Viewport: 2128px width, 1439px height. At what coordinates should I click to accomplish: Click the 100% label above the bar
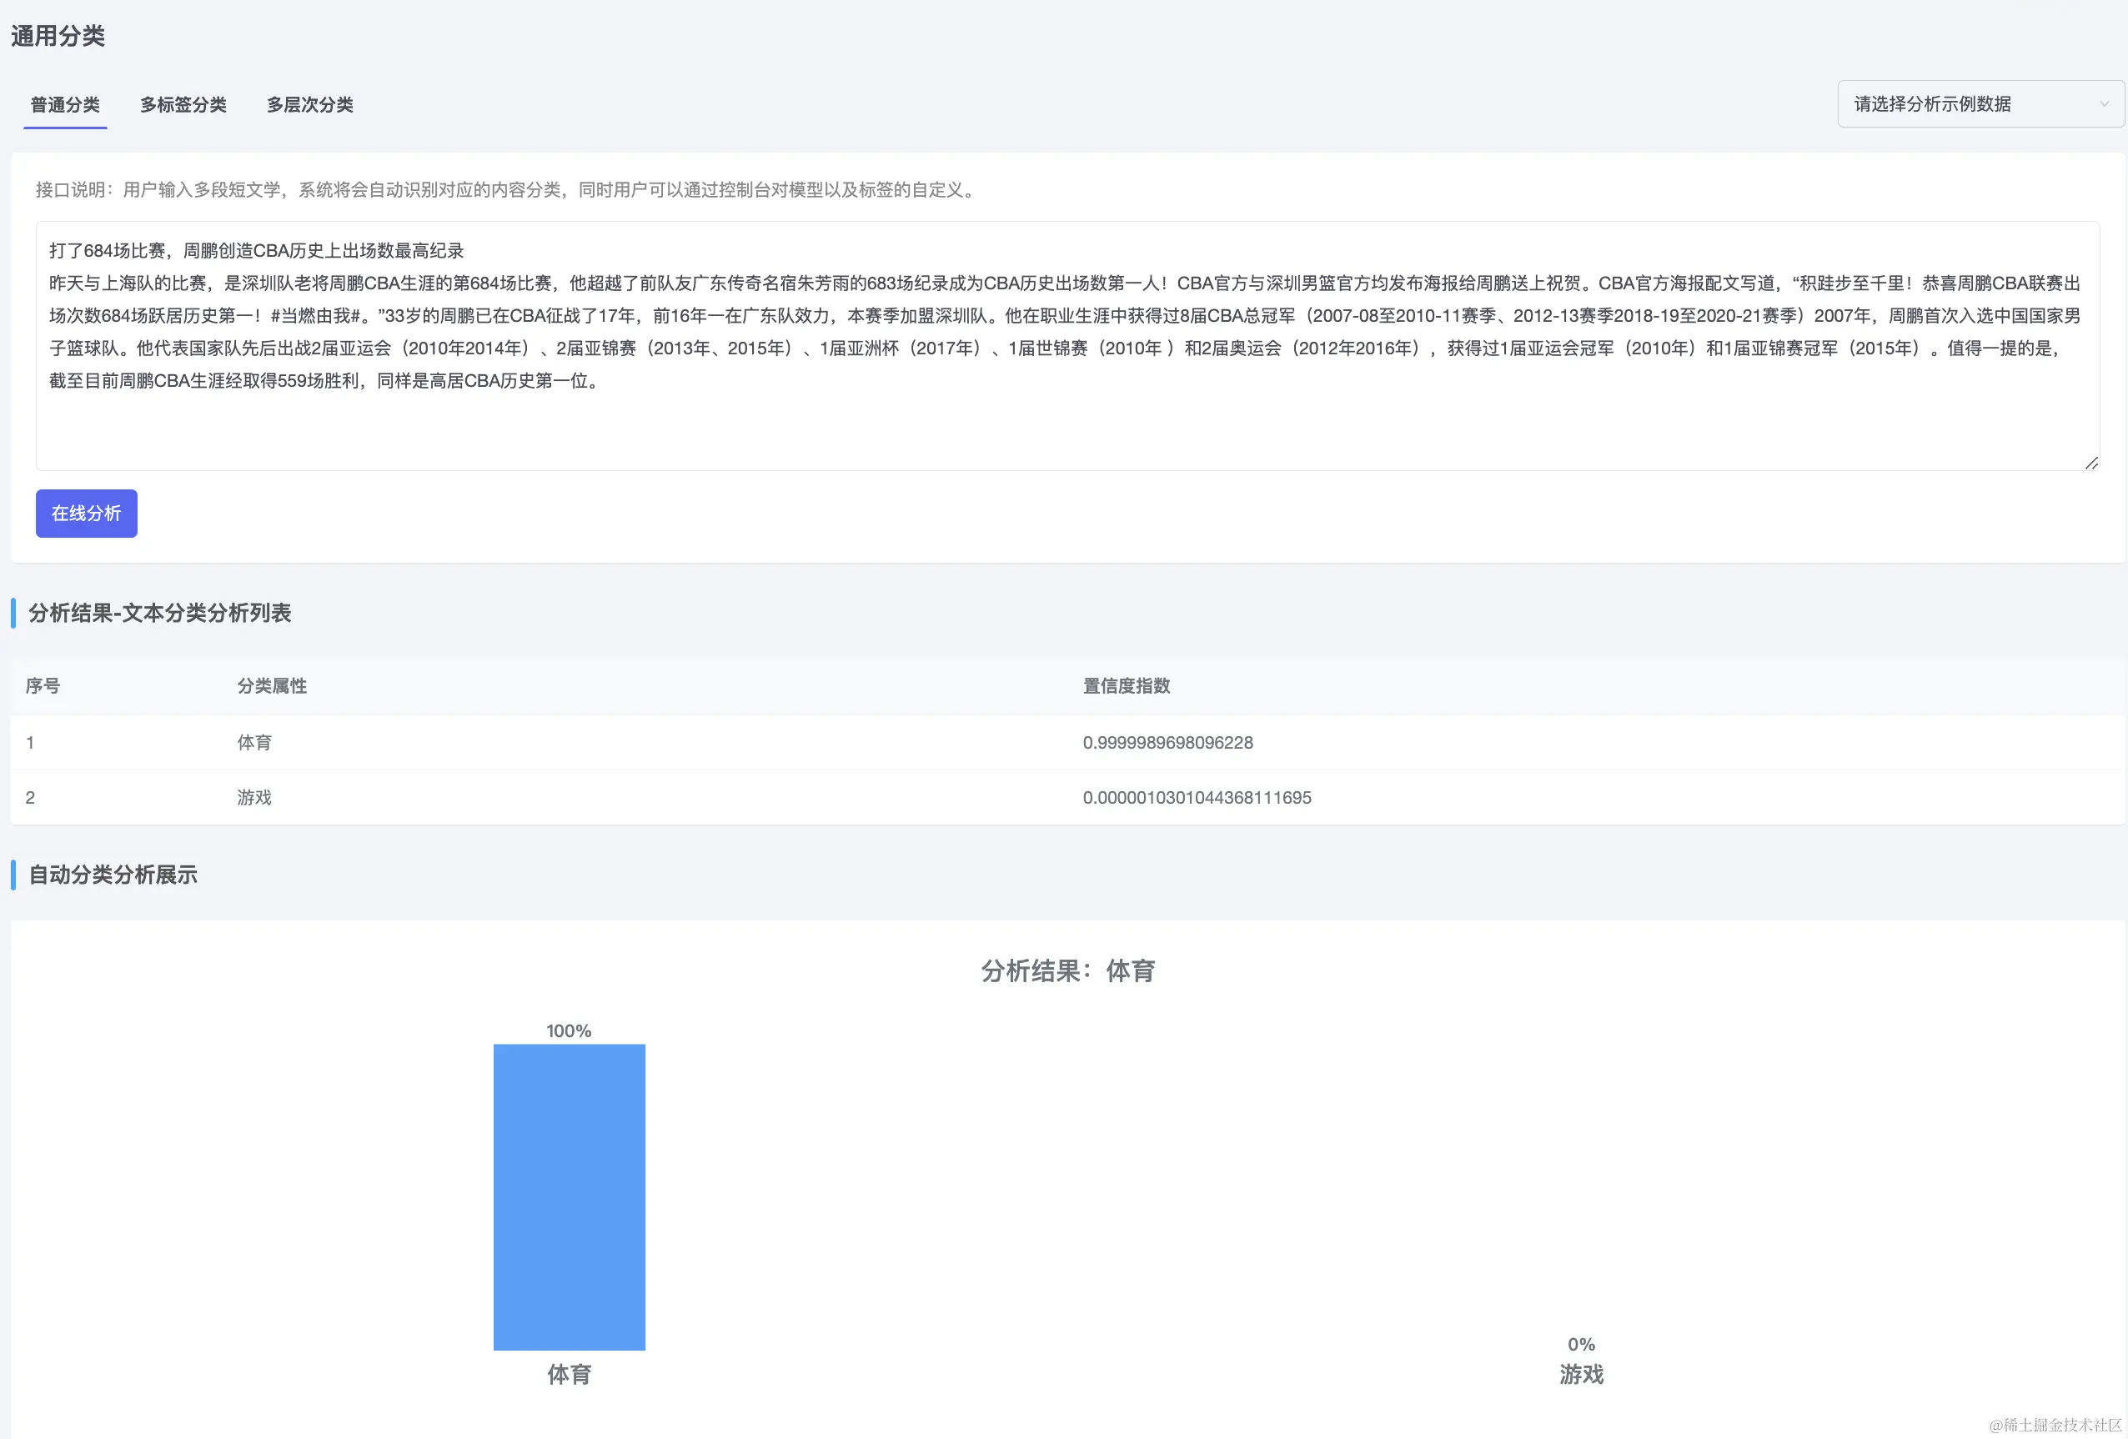click(x=568, y=1030)
